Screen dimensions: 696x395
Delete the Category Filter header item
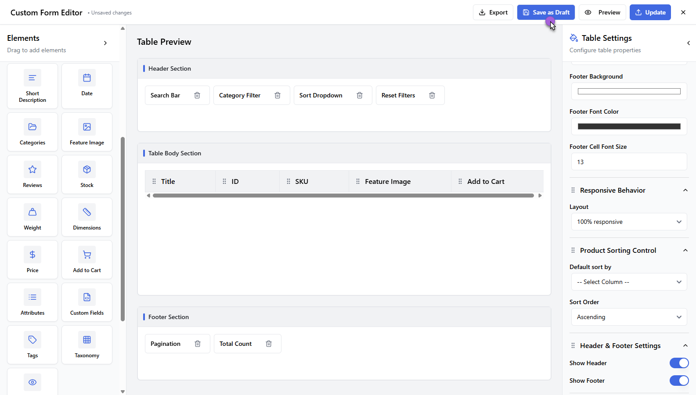tap(278, 95)
